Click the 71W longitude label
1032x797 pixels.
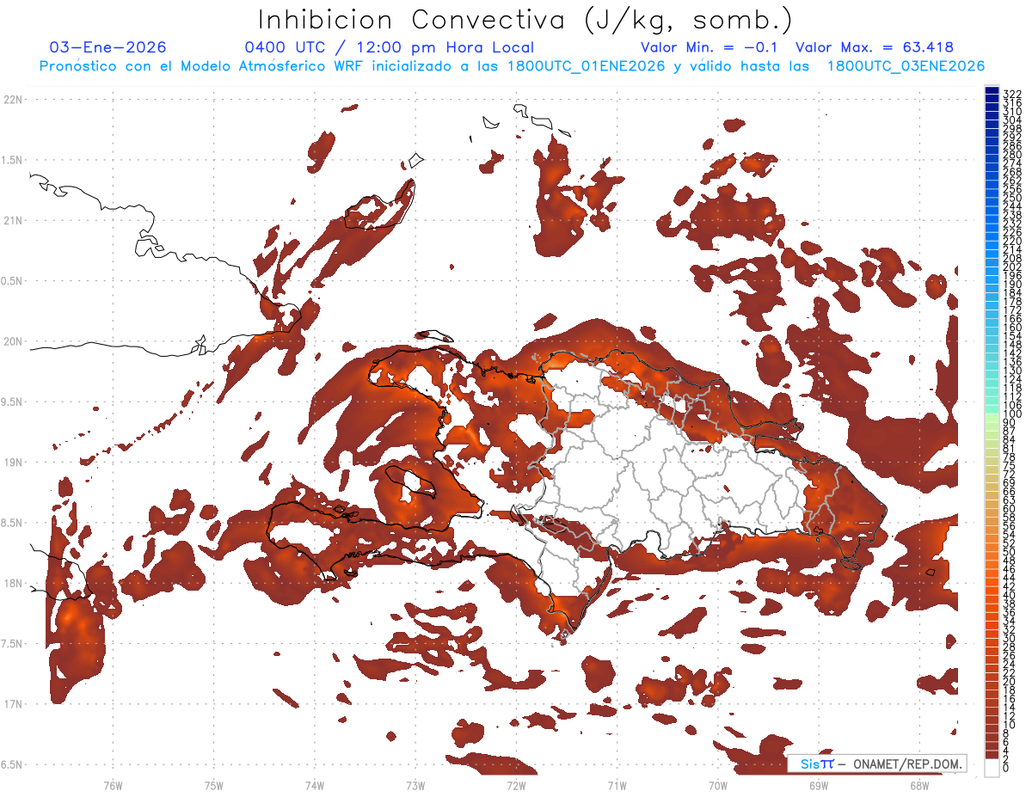coord(617,785)
